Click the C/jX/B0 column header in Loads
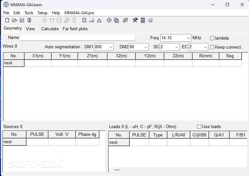The image size is (249, 176). 199,135
